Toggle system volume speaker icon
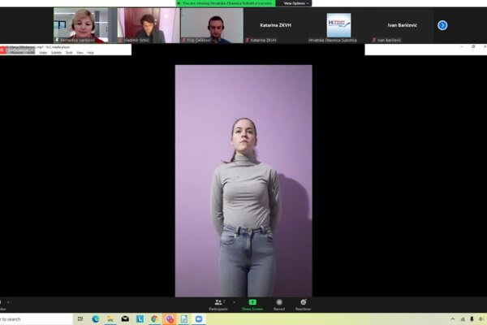487x325 pixels. (x=472, y=319)
